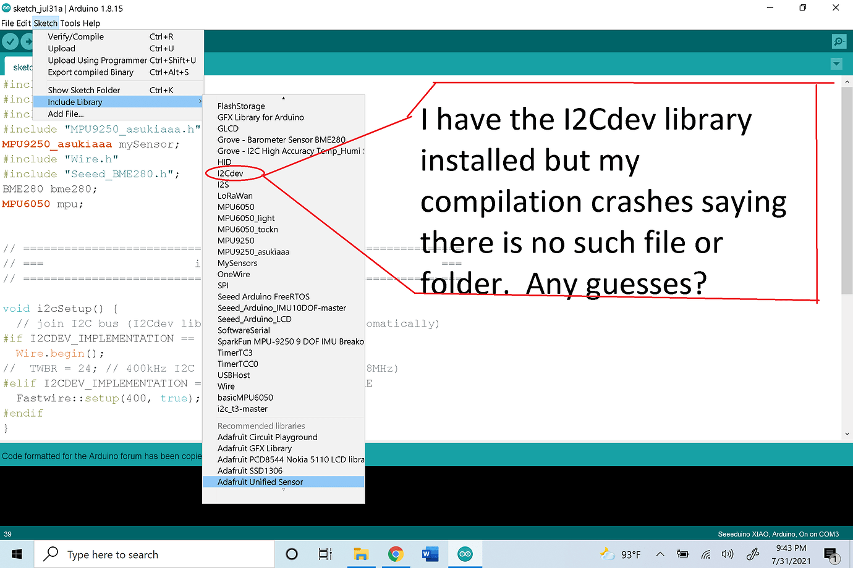The image size is (853, 568).
Task: Open the 93°F weather widget on the taskbar
Action: (x=618, y=554)
